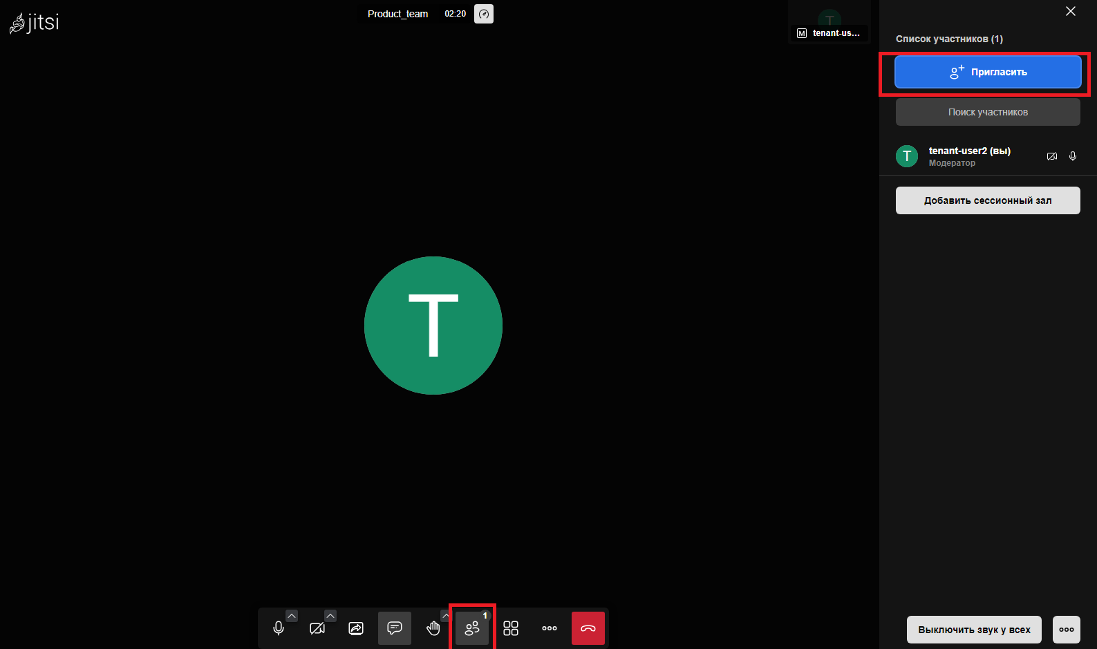Screen dimensions: 1097x649
Task: Toggle the participants panel
Action: pyautogui.click(x=472, y=628)
